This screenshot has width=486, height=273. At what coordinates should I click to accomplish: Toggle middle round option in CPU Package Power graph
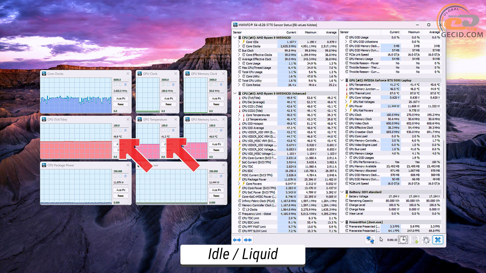[x=120, y=176]
